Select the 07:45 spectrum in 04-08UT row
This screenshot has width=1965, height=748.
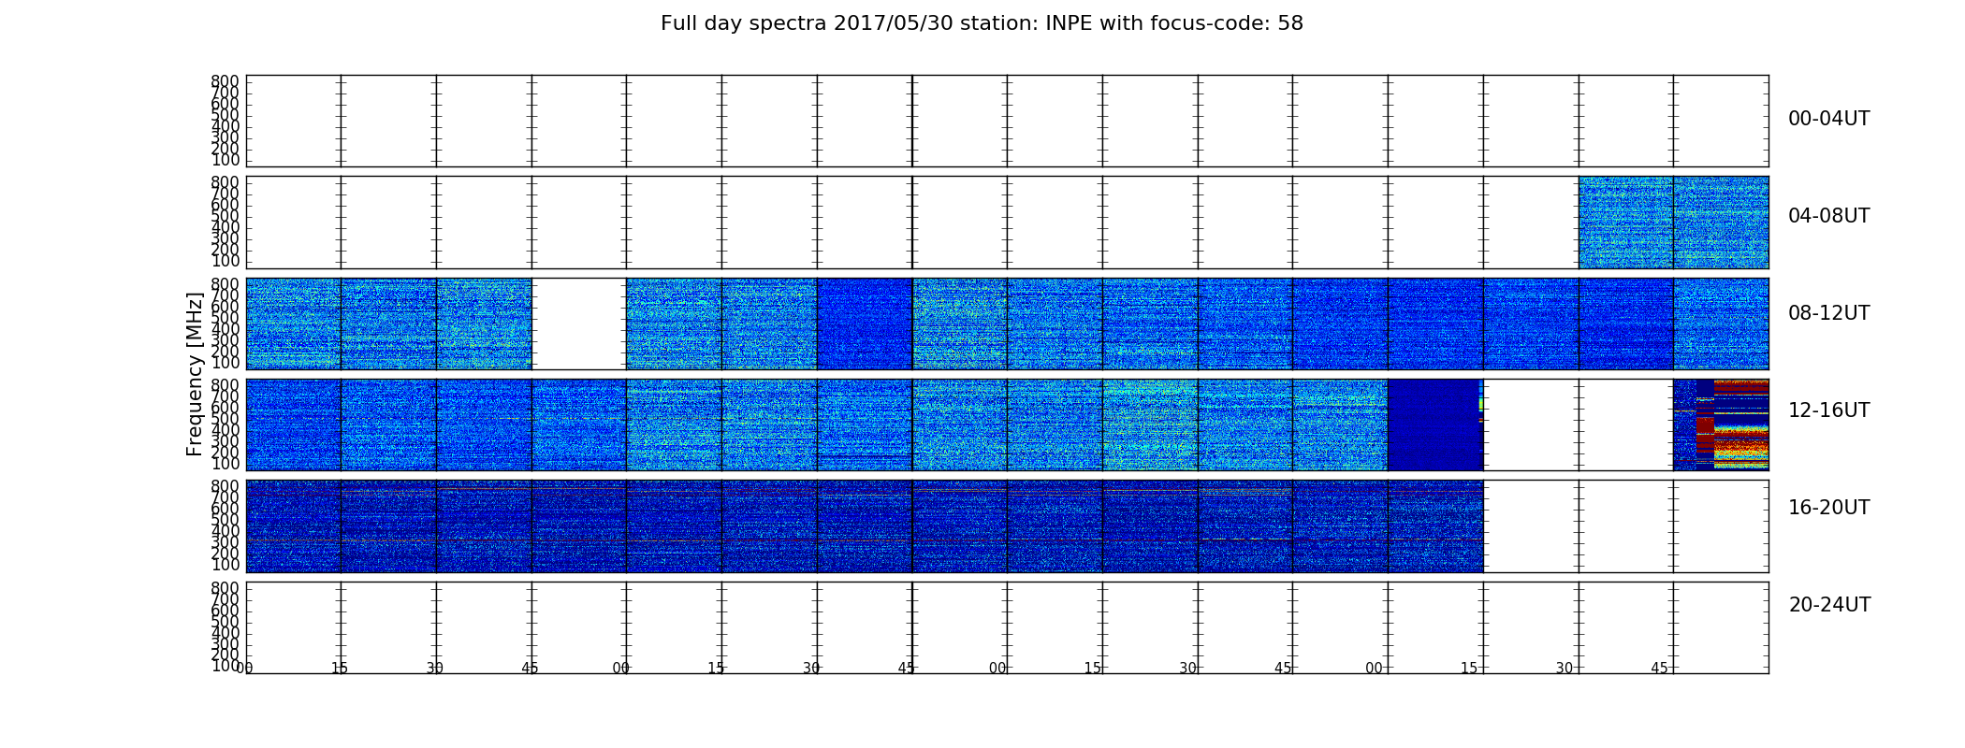pos(1721,223)
